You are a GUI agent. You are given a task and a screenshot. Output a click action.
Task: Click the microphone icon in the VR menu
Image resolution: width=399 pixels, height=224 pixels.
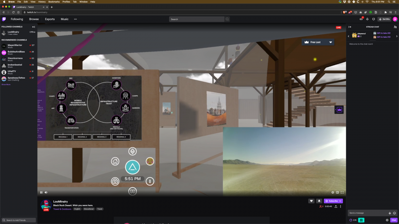pos(132,151)
